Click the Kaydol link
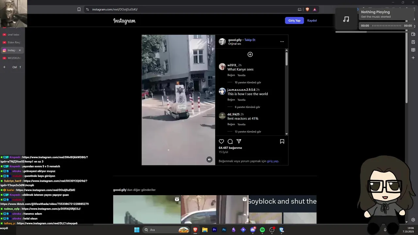This screenshot has height=235, width=418. coord(312,21)
